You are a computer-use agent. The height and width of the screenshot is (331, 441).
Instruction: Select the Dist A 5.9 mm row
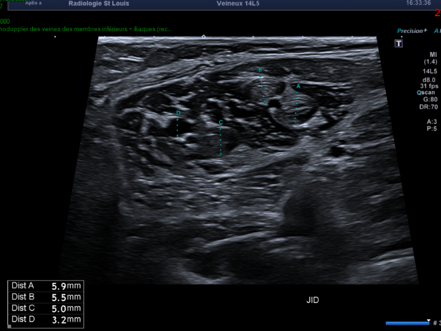(x=46, y=286)
